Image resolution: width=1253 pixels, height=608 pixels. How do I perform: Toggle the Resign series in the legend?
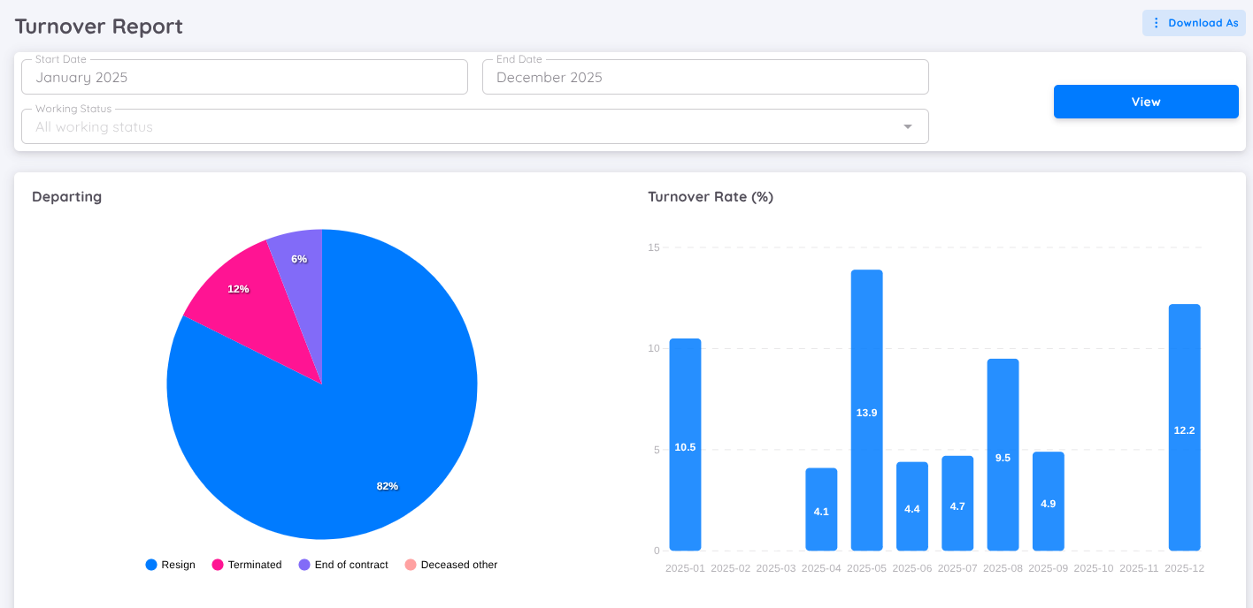(x=170, y=564)
